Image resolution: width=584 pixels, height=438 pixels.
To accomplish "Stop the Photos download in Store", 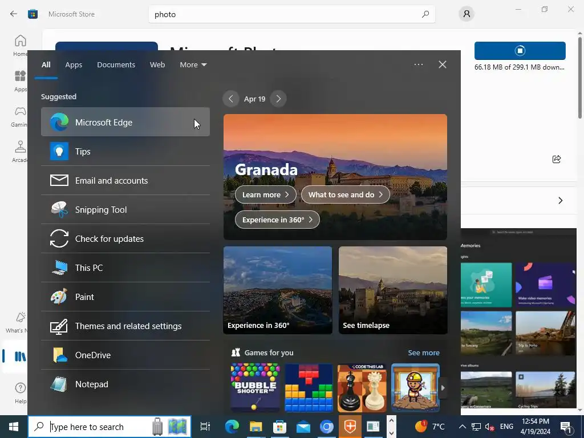I will pyautogui.click(x=520, y=51).
